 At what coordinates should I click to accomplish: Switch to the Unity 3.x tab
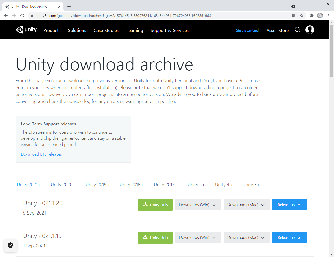(251, 185)
